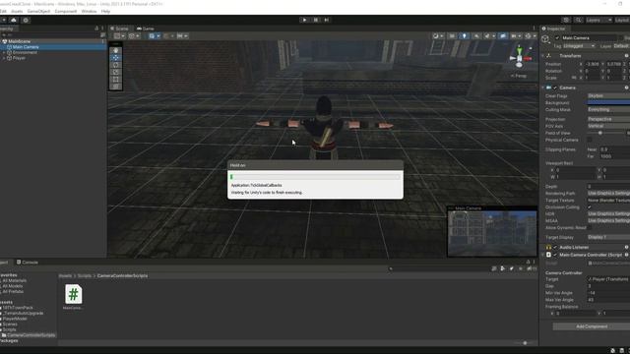Open the Tag dropdown (Untagged)
630x354 pixels.
pos(579,46)
